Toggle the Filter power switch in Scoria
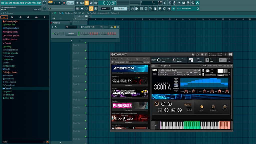The image size is (256, 144). [x=189, y=110]
